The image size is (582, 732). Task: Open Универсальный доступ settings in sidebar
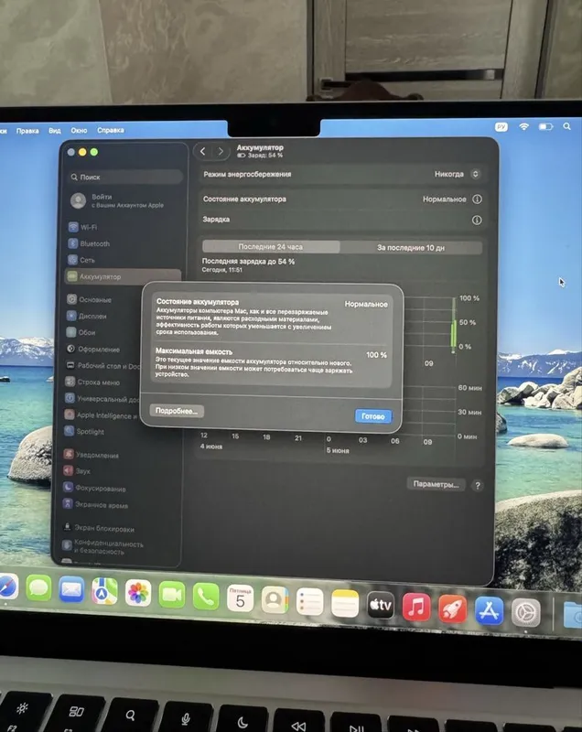(102, 399)
